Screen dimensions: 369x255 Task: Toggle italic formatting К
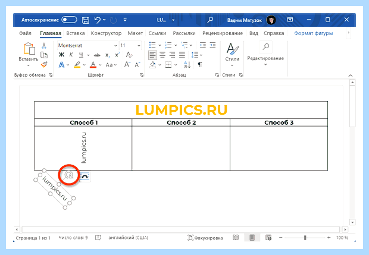tap(71, 55)
